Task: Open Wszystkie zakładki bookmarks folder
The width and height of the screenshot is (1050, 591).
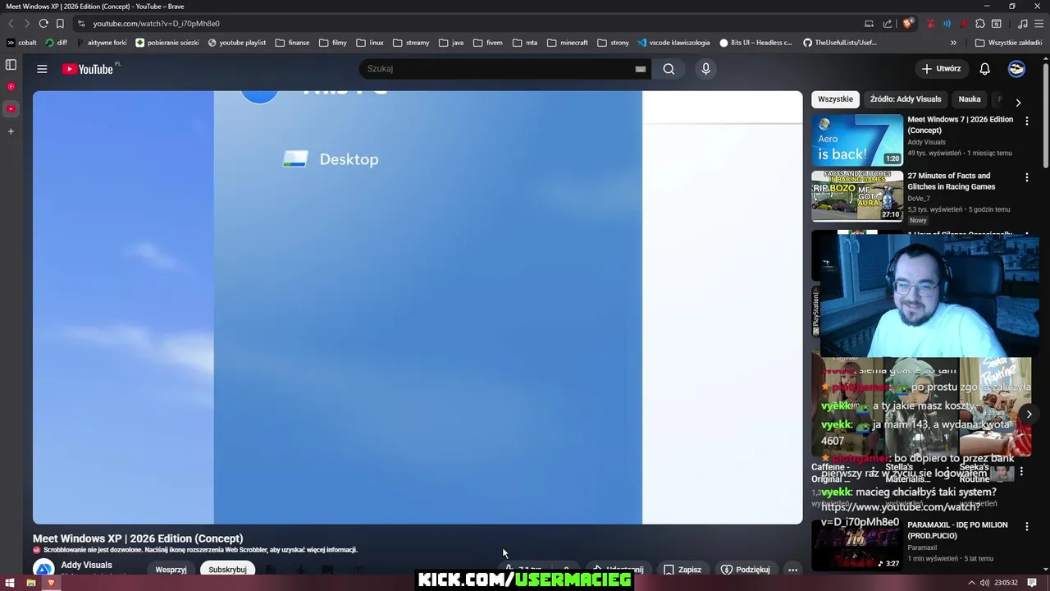Action: tap(1009, 43)
